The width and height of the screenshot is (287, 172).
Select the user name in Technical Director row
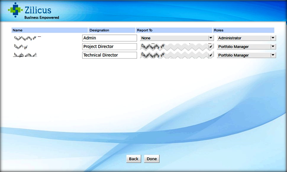tap(25, 55)
